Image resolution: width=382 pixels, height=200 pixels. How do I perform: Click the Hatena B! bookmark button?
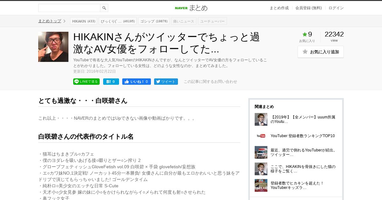click(111, 82)
